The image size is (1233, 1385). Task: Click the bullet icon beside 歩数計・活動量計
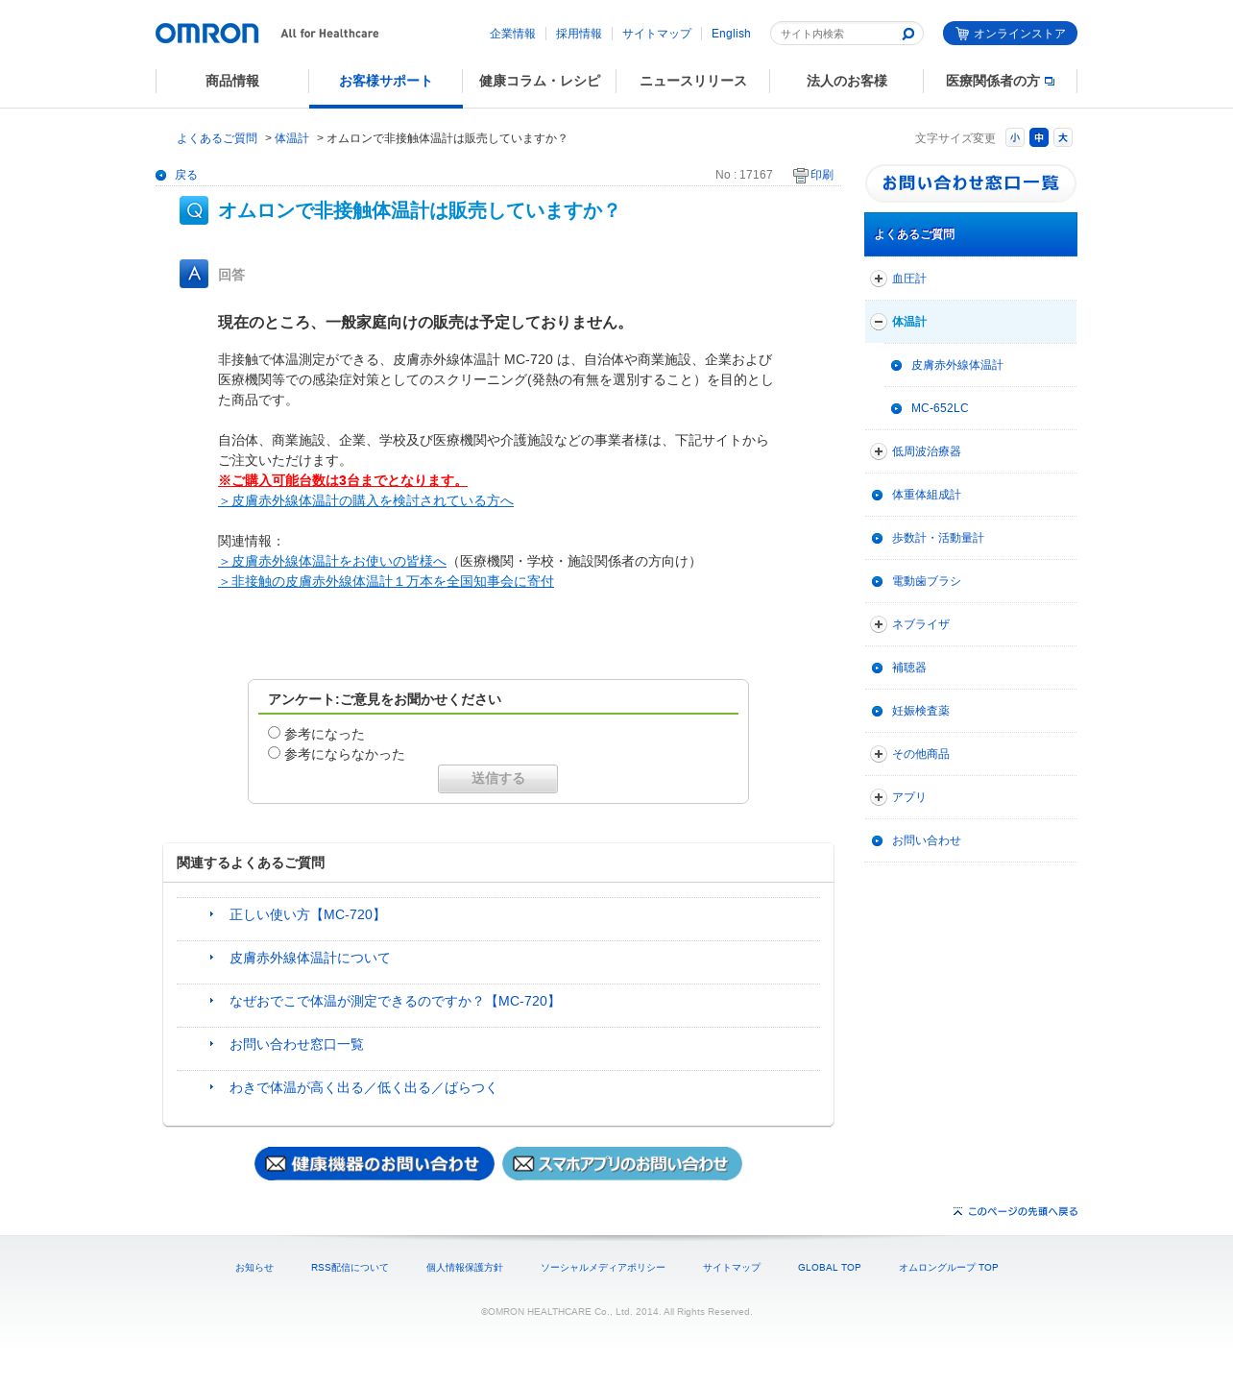877,538
